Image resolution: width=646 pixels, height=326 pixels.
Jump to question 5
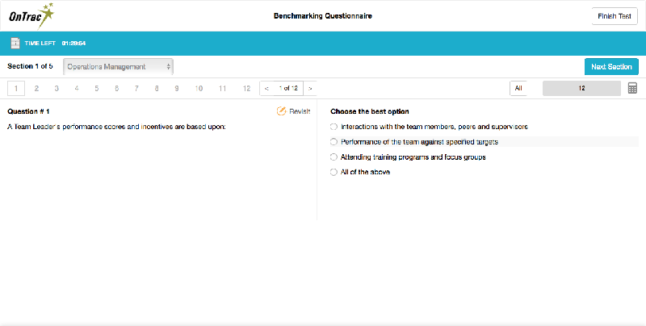pyautogui.click(x=96, y=88)
